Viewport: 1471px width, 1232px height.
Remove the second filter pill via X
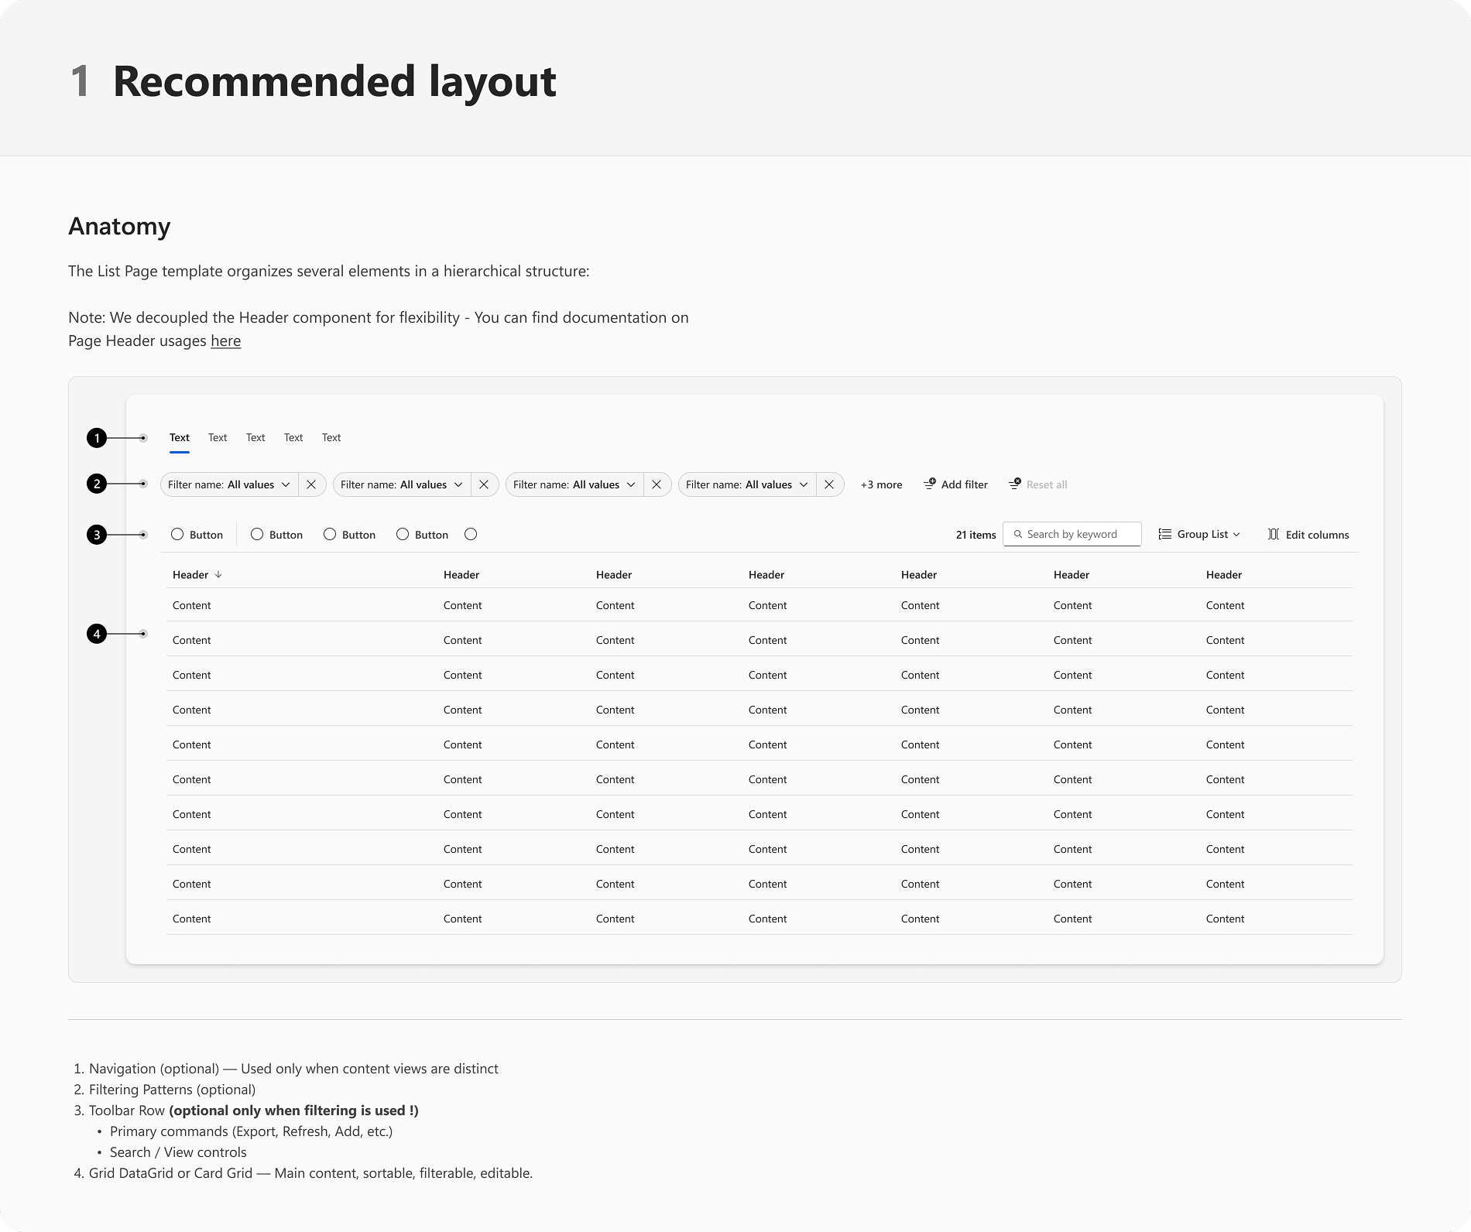[x=484, y=484]
